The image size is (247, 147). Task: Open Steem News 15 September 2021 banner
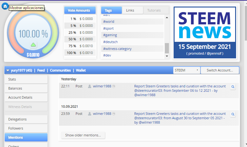coord(205,32)
